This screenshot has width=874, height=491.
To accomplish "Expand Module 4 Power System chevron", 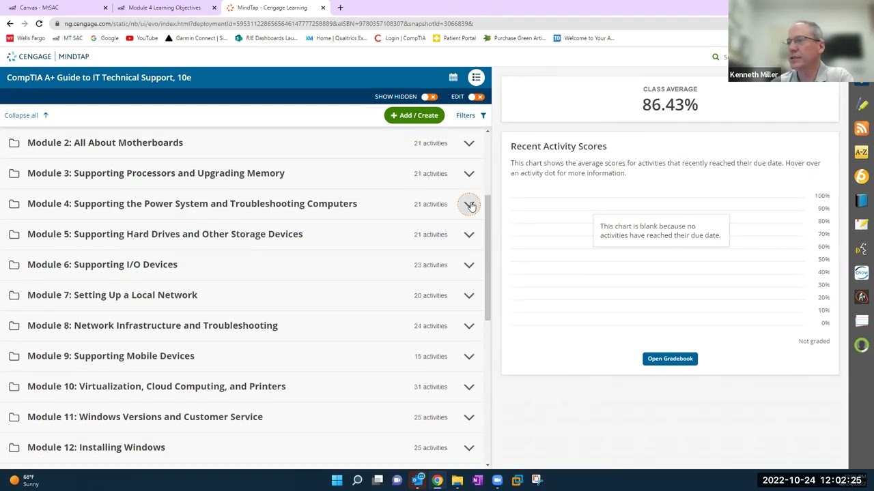I will [469, 204].
